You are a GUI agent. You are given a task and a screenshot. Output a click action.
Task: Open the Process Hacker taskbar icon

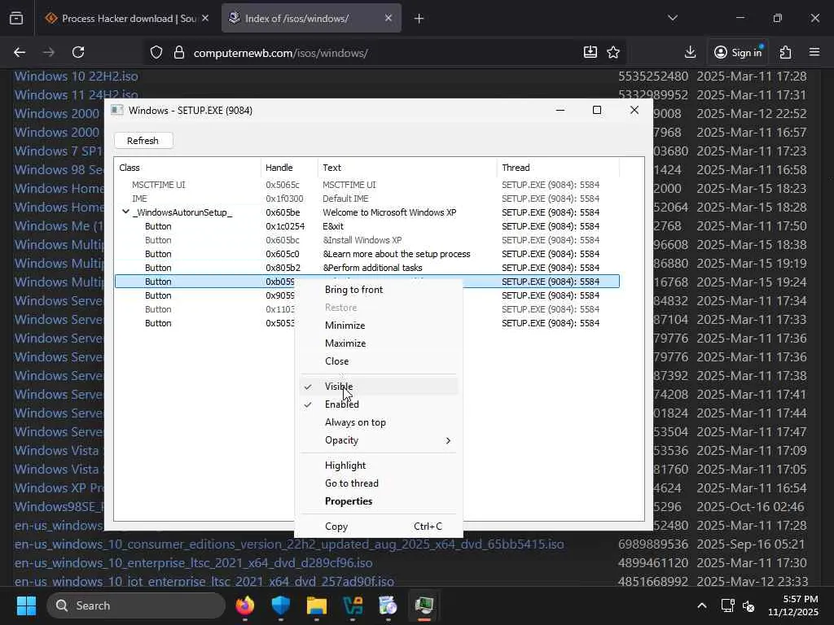coord(424,605)
